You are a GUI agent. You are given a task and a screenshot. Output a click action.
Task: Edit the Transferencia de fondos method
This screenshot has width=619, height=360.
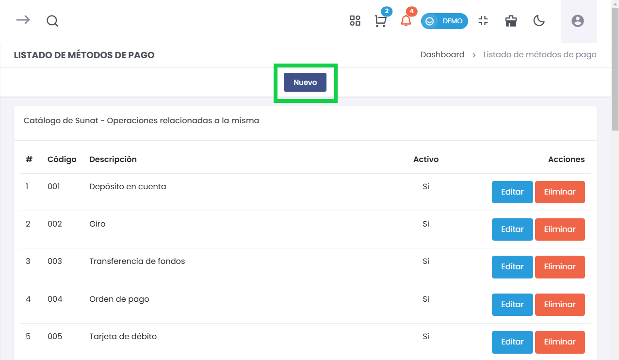[x=512, y=266]
